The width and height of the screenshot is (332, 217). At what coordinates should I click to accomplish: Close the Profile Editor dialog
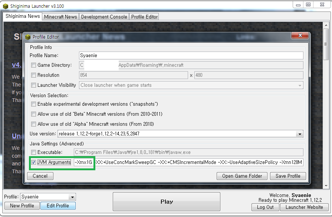300,35
